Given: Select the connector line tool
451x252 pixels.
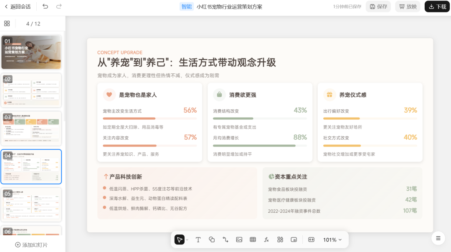Looking at the screenshot, I should (225, 239).
